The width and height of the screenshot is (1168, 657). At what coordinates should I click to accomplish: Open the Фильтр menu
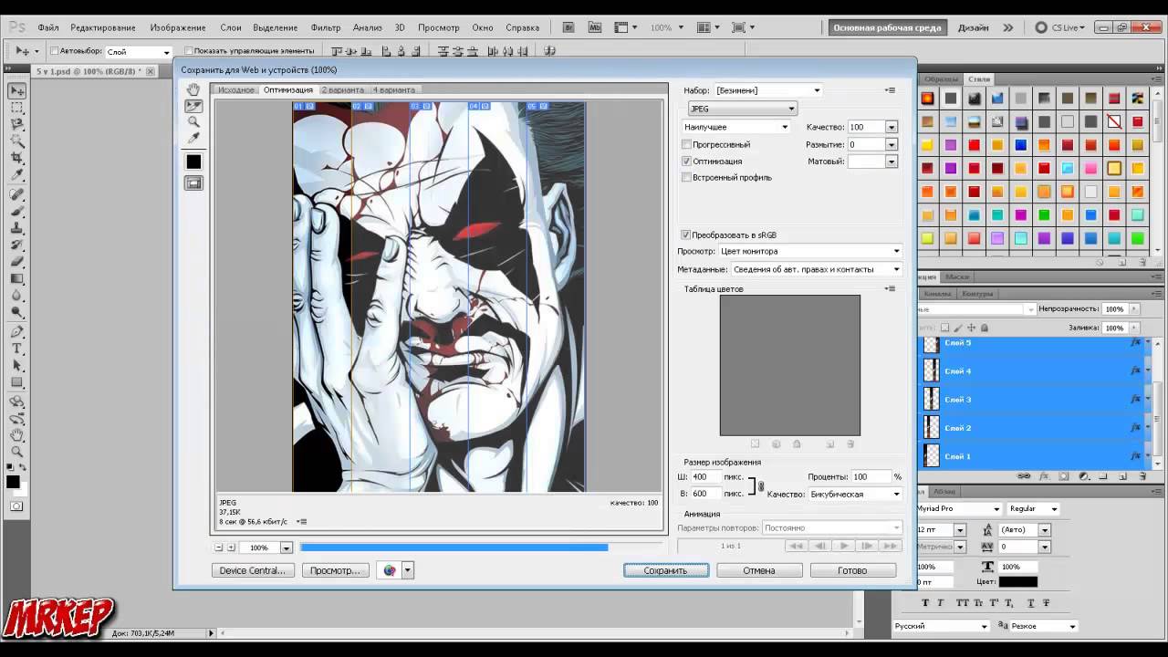[326, 27]
